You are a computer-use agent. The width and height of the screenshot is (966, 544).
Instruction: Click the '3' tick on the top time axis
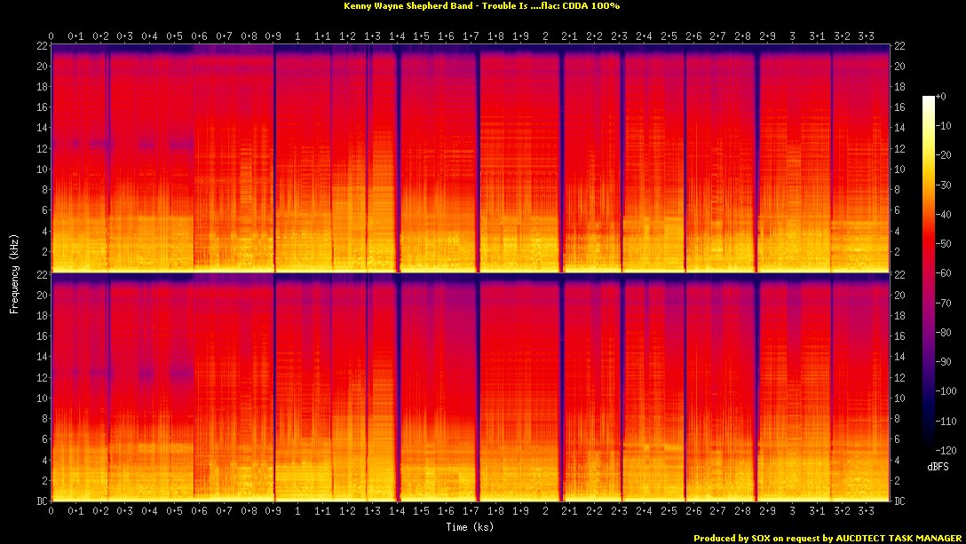click(x=792, y=36)
